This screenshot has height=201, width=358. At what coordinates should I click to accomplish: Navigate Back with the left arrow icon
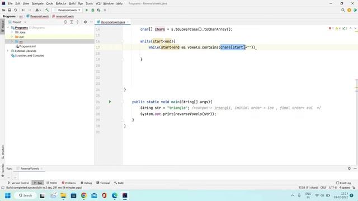pos(23,10)
